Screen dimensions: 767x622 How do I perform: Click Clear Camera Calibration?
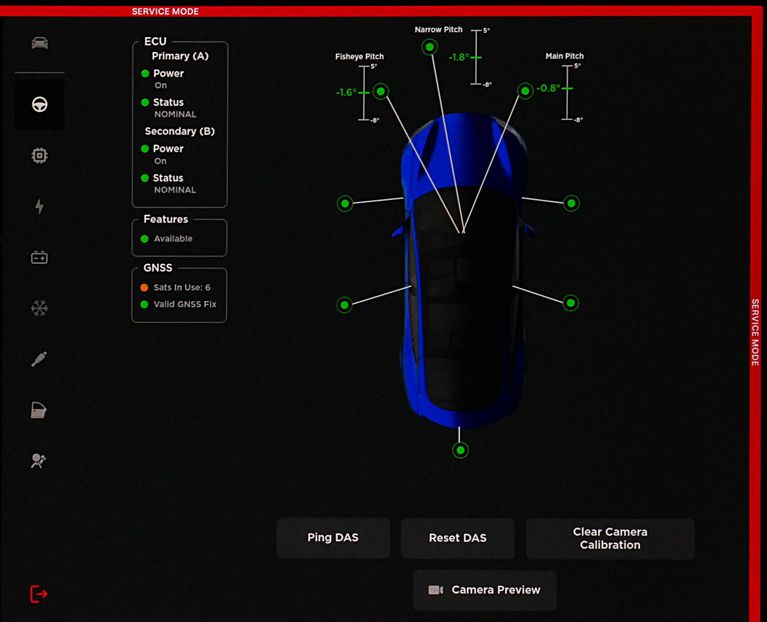(x=610, y=539)
